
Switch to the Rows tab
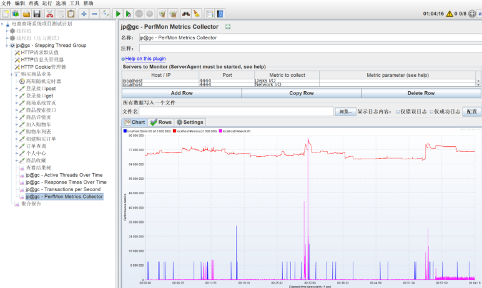(161, 122)
